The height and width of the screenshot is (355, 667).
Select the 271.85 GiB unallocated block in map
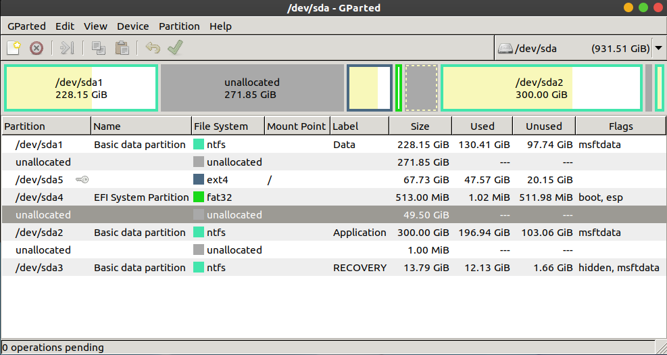point(252,88)
